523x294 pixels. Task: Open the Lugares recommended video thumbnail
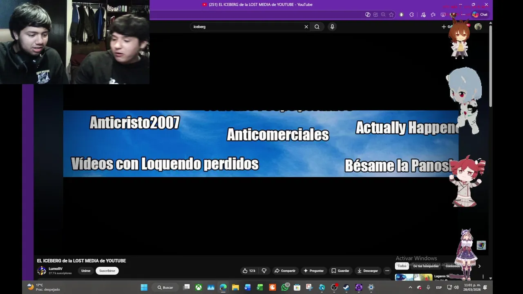(413, 277)
